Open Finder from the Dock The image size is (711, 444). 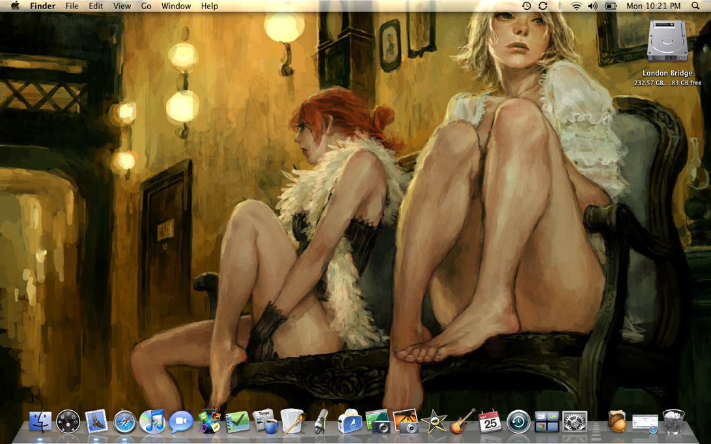pos(40,422)
